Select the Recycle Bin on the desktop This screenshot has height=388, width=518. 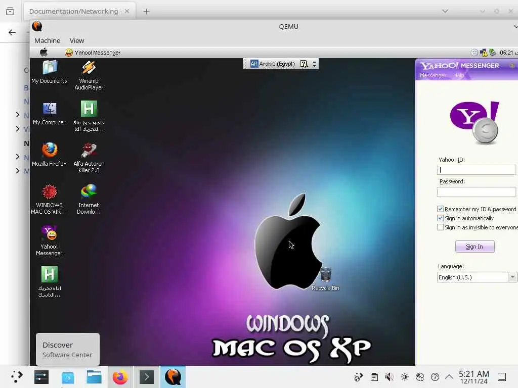pyautogui.click(x=325, y=279)
